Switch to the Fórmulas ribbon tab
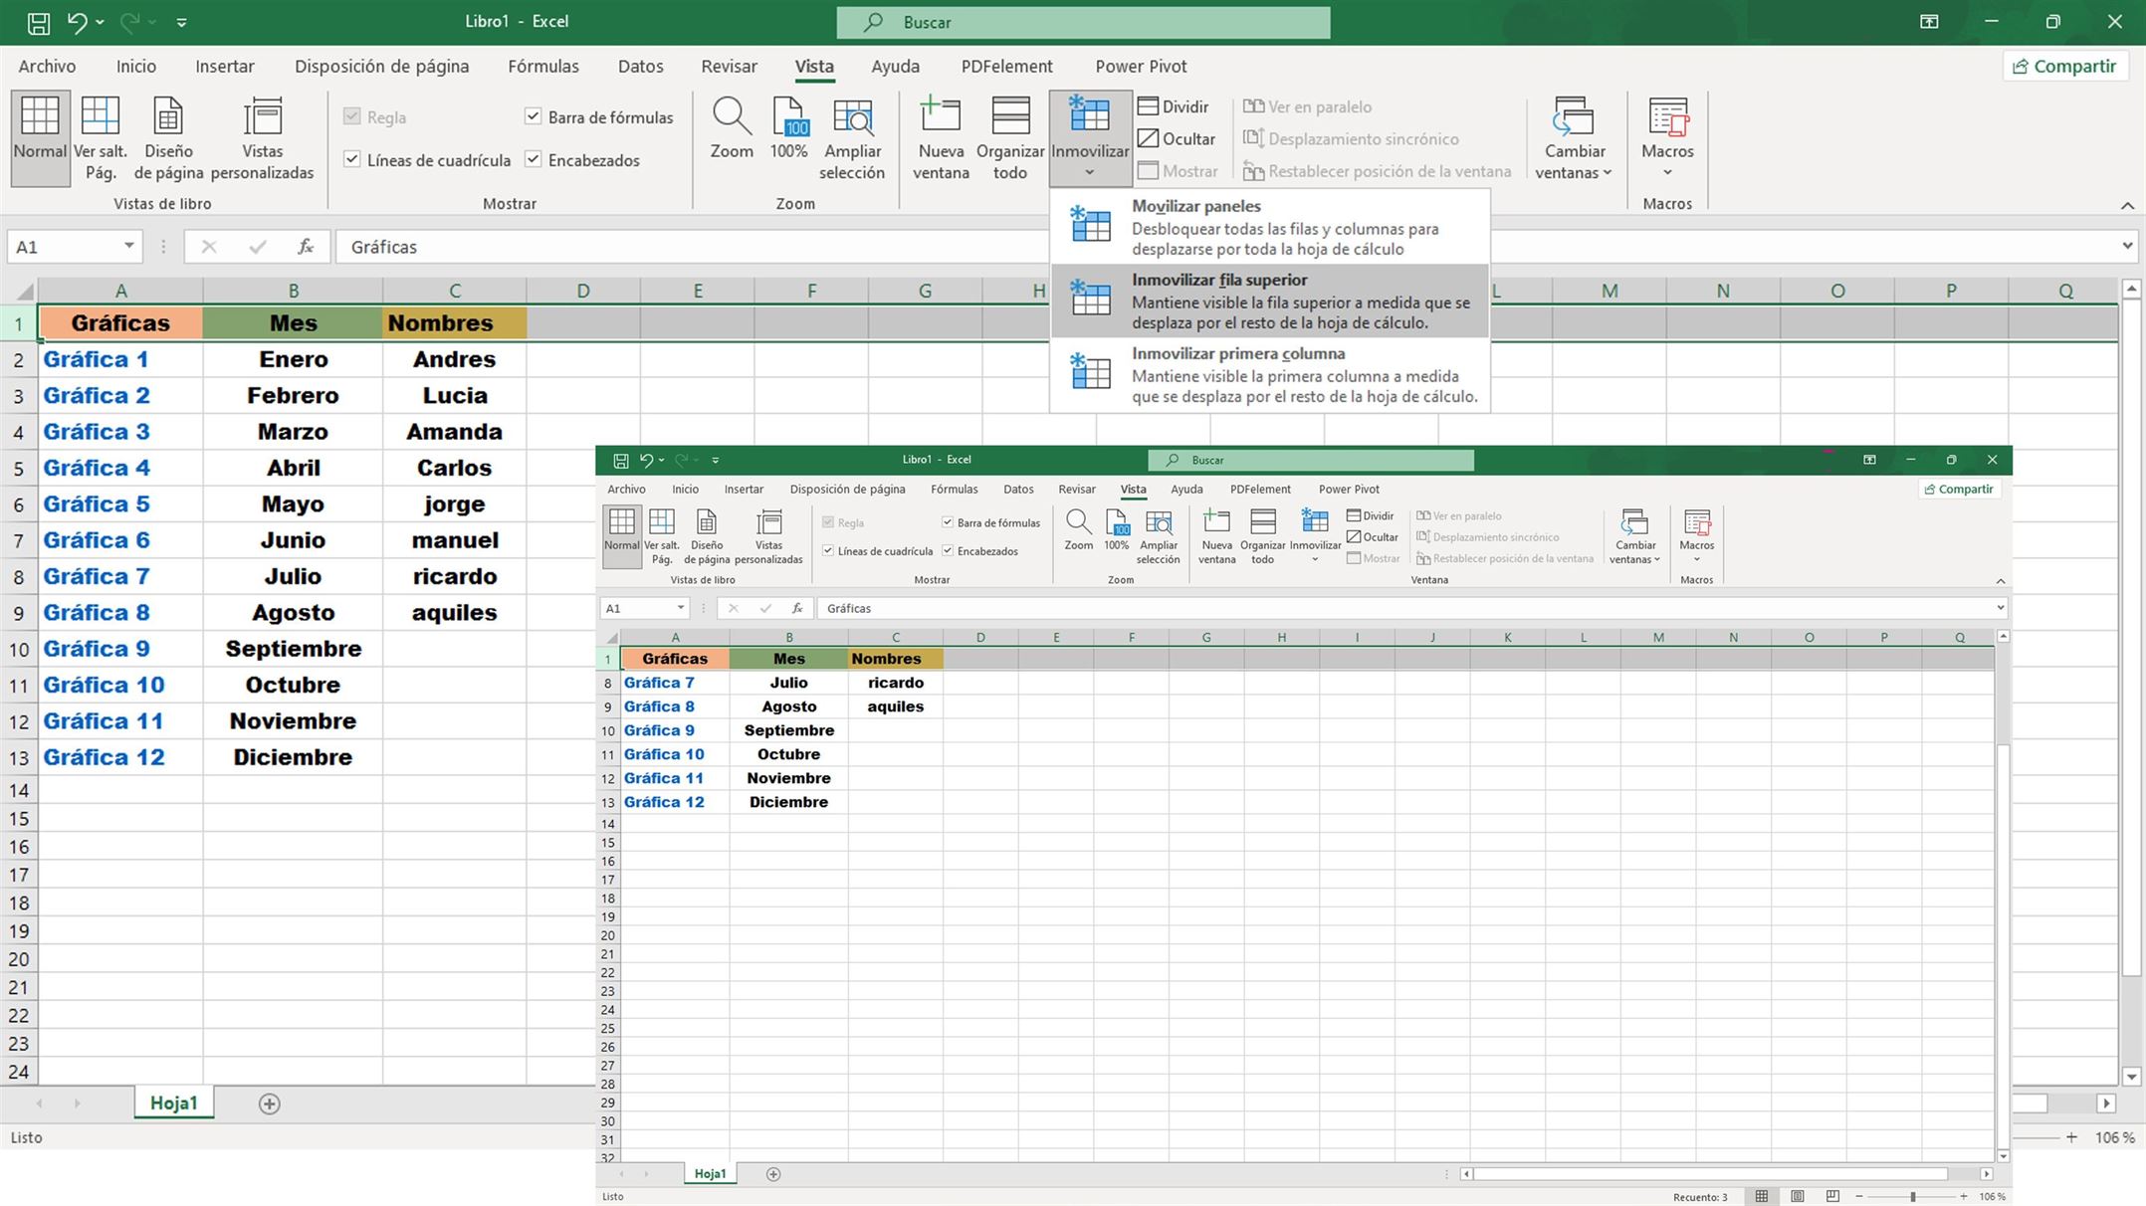This screenshot has height=1206, width=2146. (542, 66)
